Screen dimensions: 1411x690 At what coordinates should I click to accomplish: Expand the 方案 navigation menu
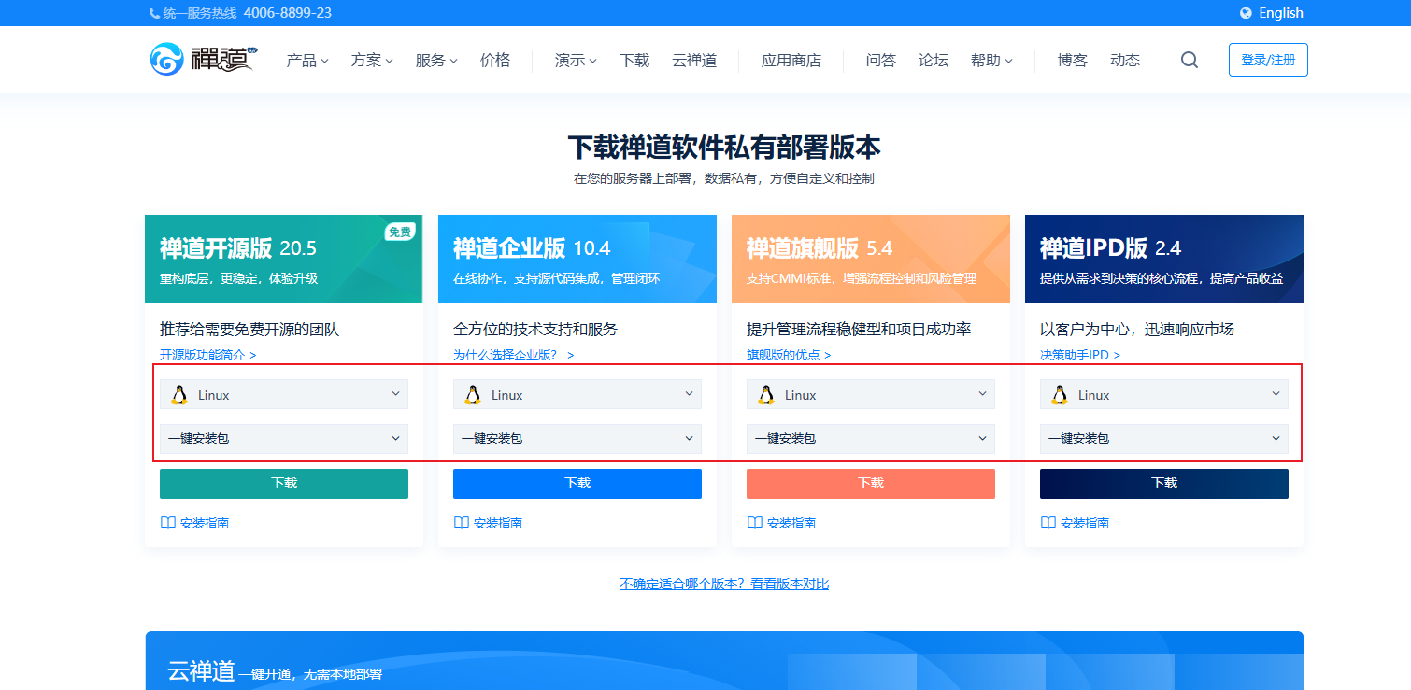[x=372, y=60]
